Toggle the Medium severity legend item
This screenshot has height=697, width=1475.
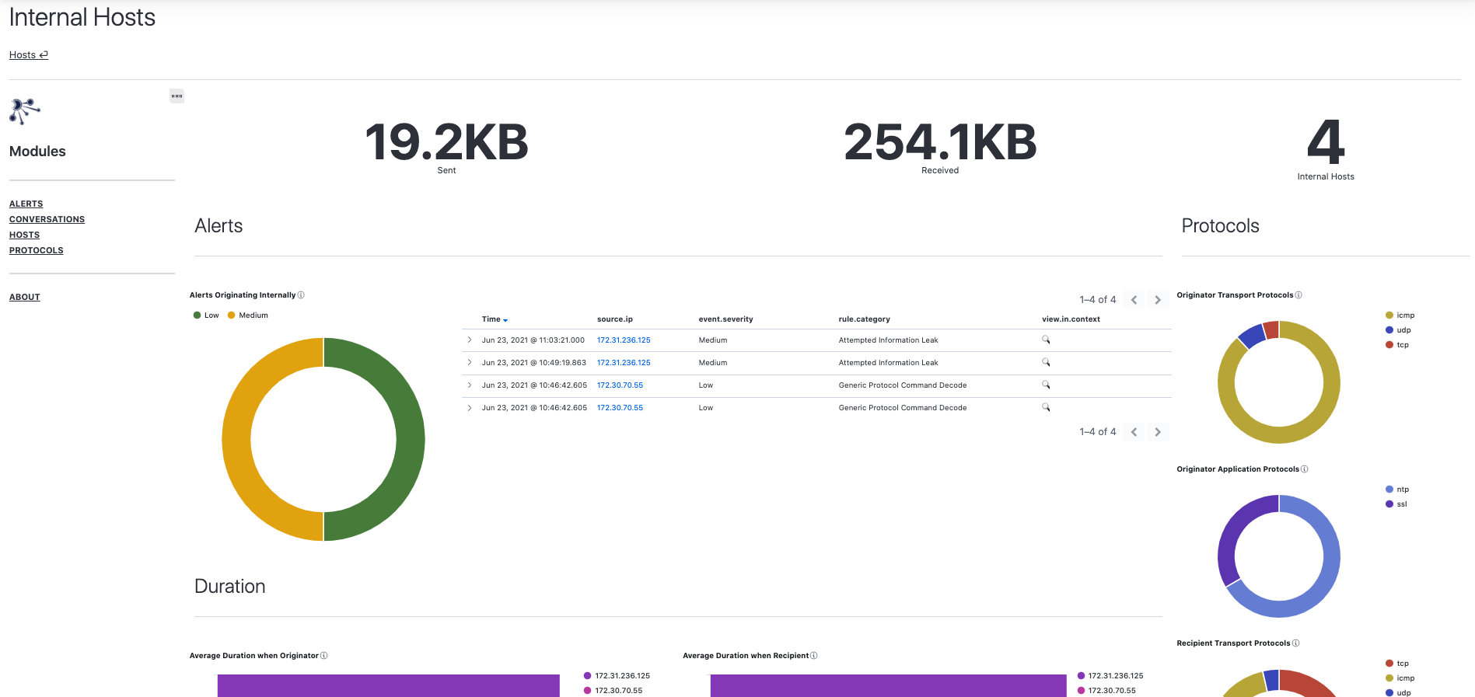pos(248,315)
